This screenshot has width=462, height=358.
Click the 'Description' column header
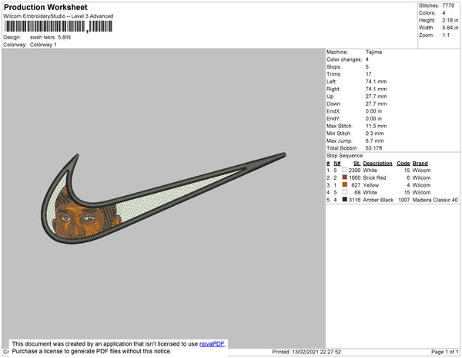tap(377, 164)
